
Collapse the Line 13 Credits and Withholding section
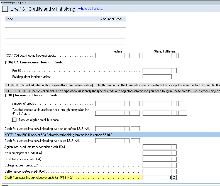pos(5,9)
